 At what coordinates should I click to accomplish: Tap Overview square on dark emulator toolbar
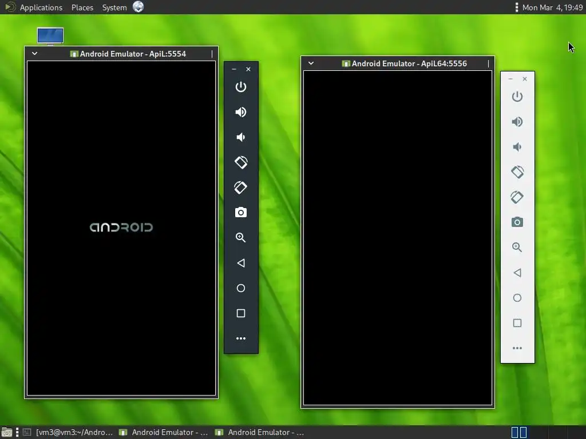[x=241, y=313]
